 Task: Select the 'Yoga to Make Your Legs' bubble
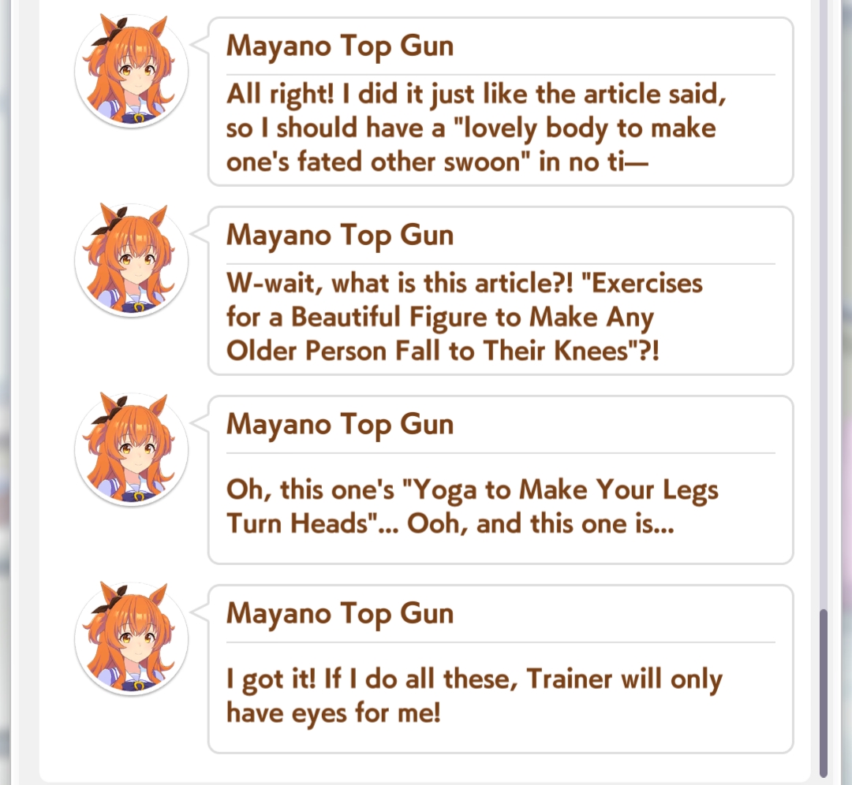(500, 480)
